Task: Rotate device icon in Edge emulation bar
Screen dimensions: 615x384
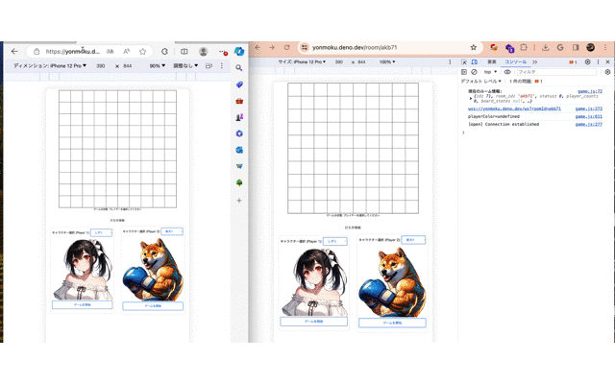Action: 209,66
